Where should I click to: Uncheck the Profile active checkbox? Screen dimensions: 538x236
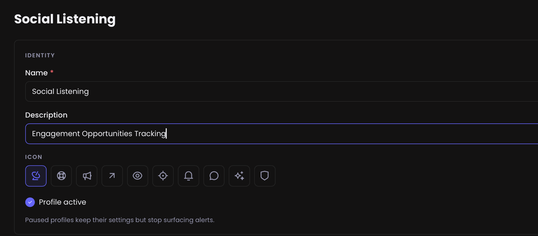pos(30,202)
